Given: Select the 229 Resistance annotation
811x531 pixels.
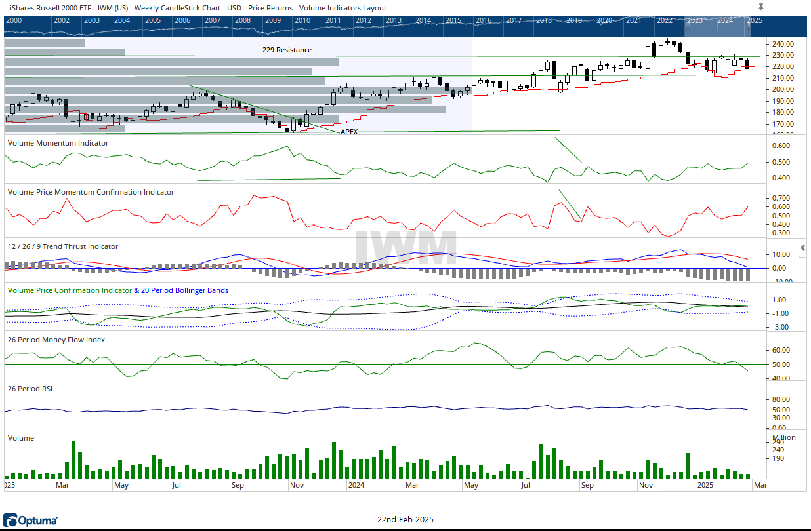Looking at the screenshot, I should (287, 50).
